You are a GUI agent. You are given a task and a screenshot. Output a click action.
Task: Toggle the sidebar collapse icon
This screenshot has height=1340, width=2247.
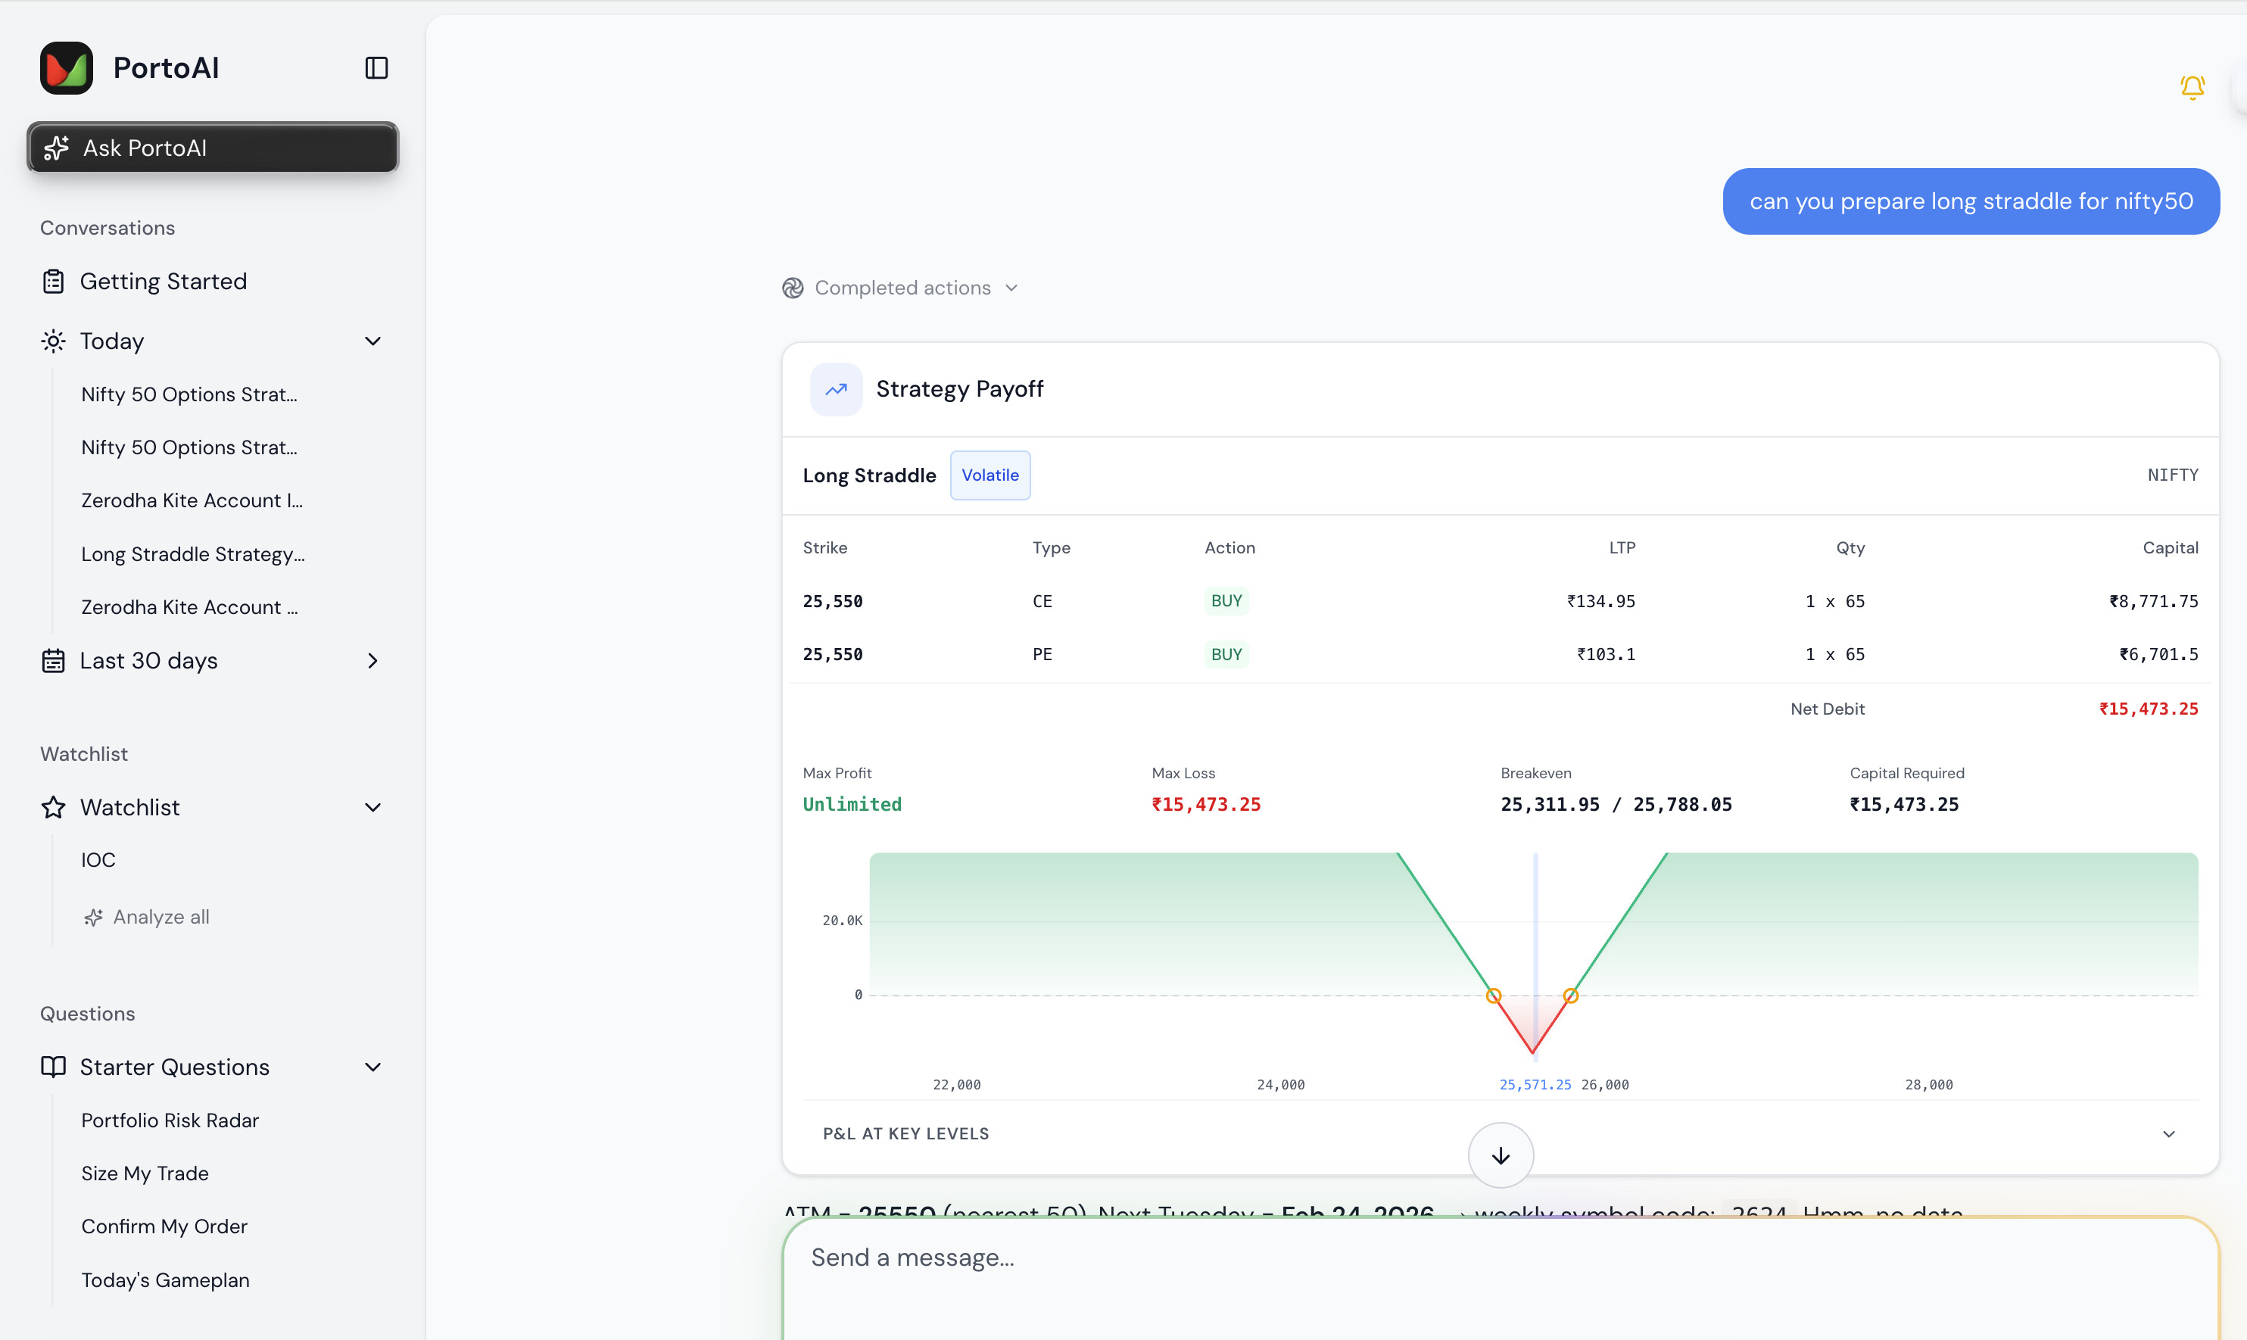376,67
